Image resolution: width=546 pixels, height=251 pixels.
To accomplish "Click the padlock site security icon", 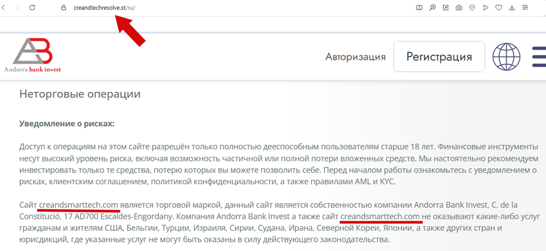I will (63, 8).
